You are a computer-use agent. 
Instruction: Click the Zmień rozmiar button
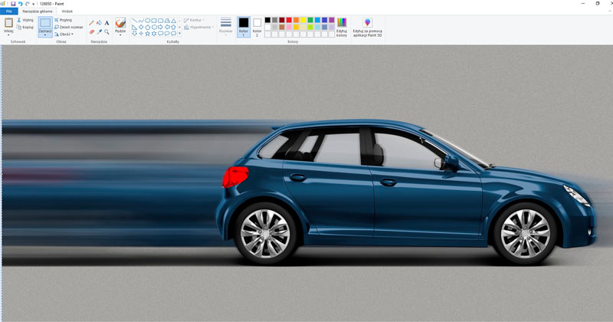[x=68, y=27]
